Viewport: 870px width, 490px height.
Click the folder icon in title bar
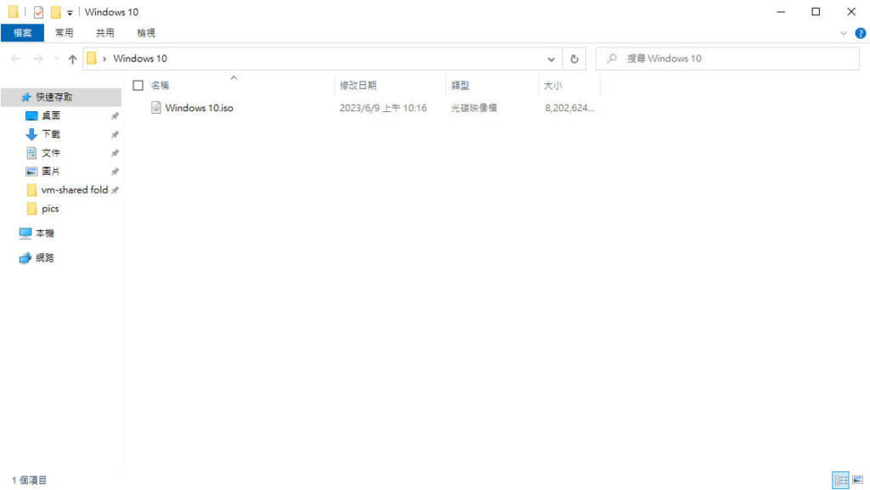(x=14, y=12)
